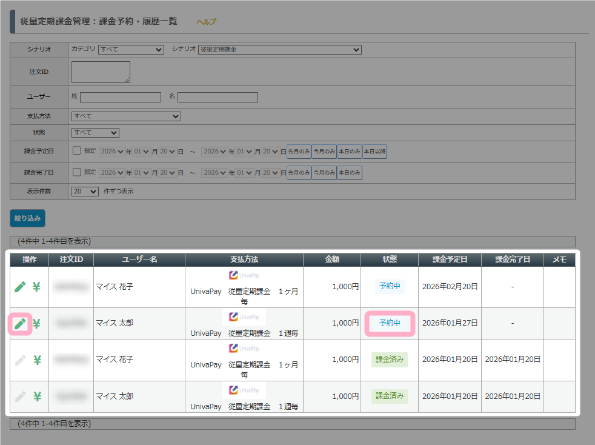Image resolution: width=595 pixels, height=445 pixels.
Task: Click the greyed pencil icon in マイス 太郎's 課金済み row
Action: coord(21,396)
